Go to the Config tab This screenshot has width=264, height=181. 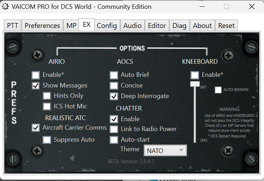[107, 26]
